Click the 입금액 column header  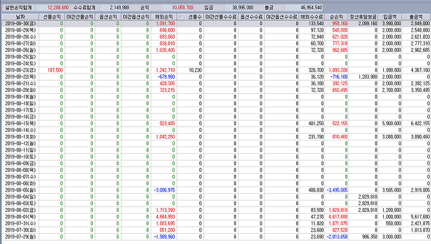390,17
